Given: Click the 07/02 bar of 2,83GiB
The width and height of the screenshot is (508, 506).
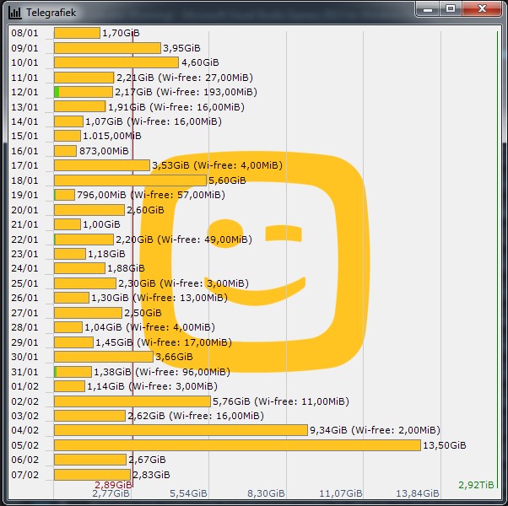Looking at the screenshot, I should (x=92, y=475).
